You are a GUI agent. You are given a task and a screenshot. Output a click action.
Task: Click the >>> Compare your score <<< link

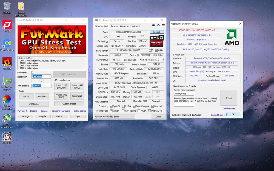pyautogui.click(x=197, y=35)
